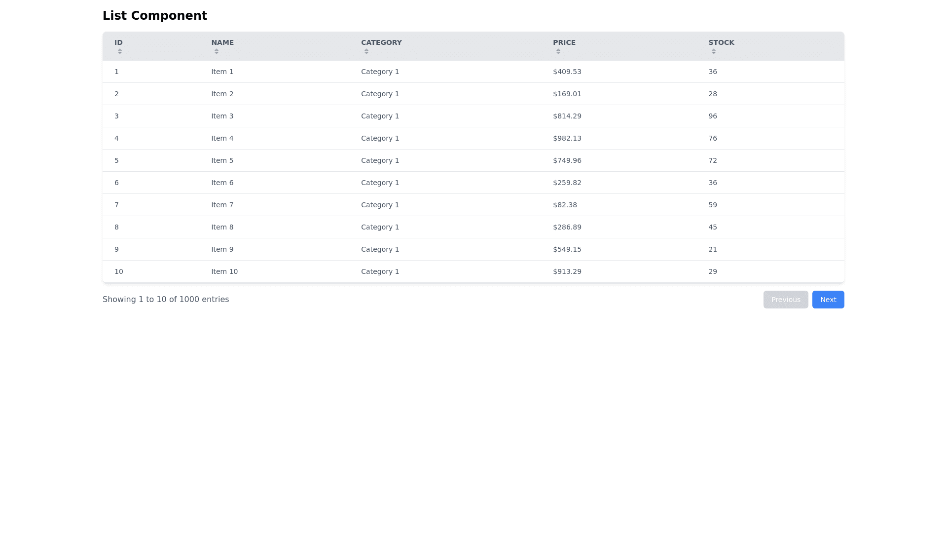
Task: Go to the Next page
Action: coord(828,300)
